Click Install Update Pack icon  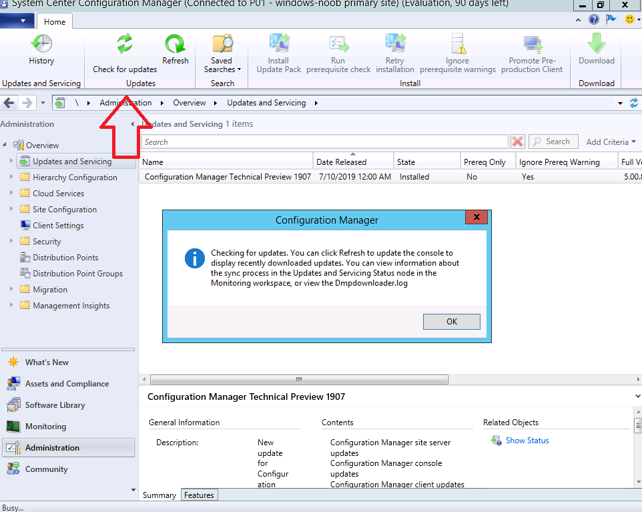click(x=278, y=53)
